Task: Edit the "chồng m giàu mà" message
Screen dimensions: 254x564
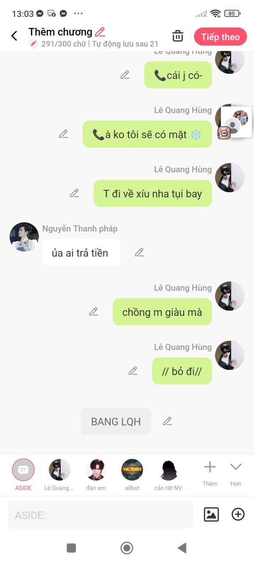Action: click(x=94, y=312)
